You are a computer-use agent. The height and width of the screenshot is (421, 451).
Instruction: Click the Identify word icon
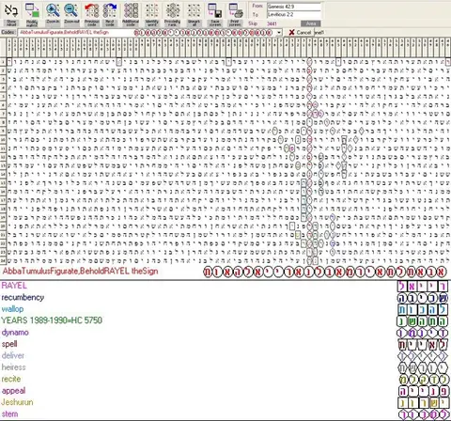coord(152,14)
